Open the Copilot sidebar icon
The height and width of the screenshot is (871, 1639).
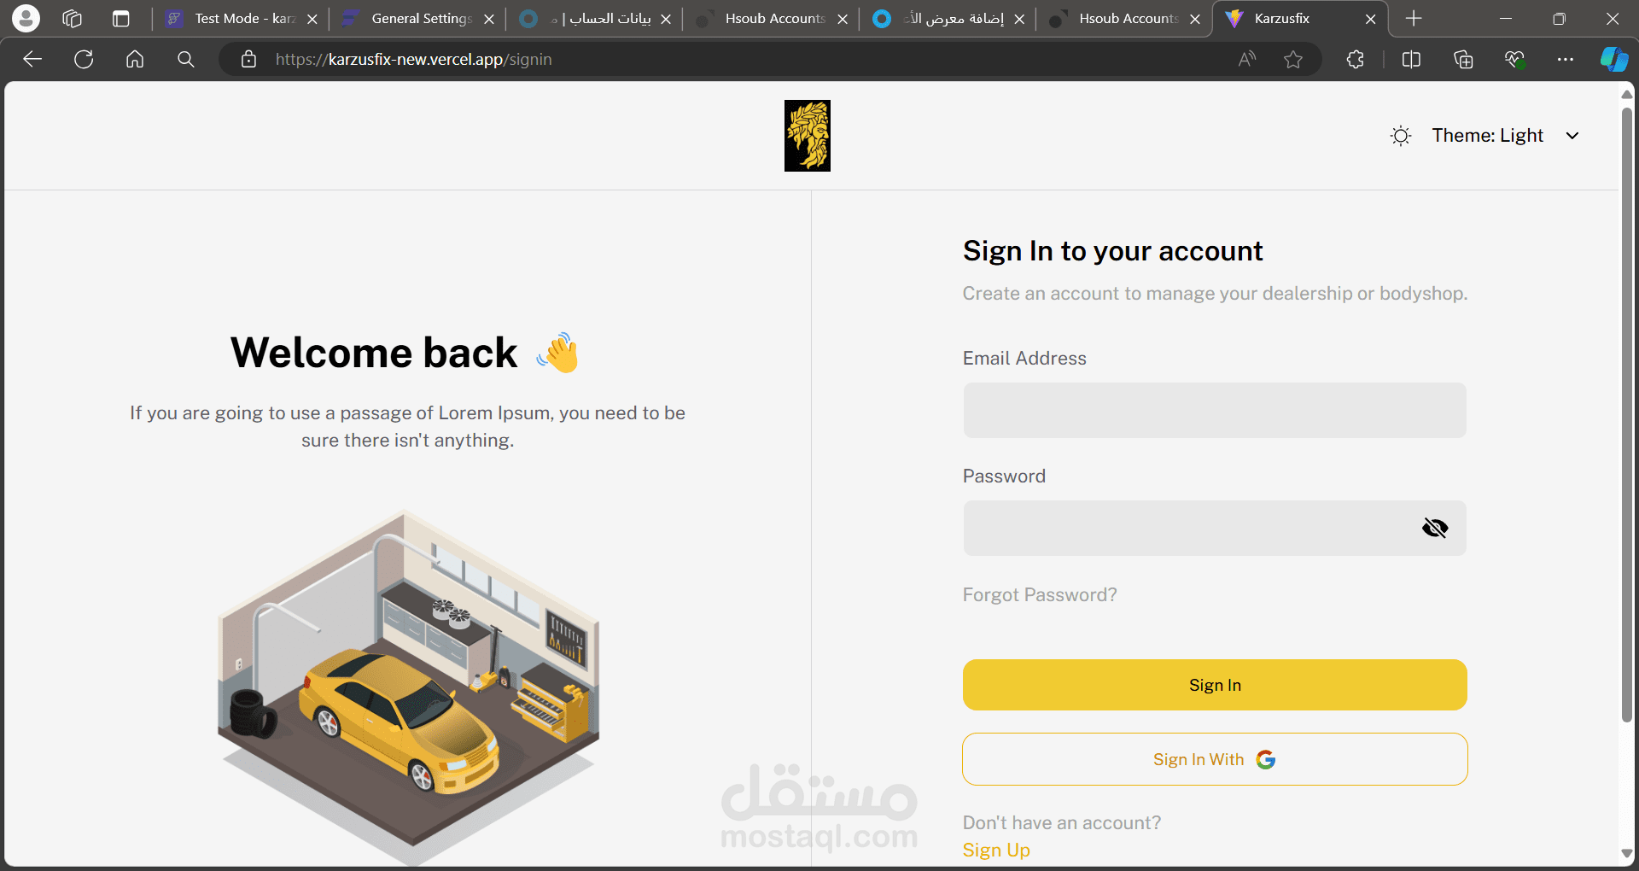coord(1613,60)
